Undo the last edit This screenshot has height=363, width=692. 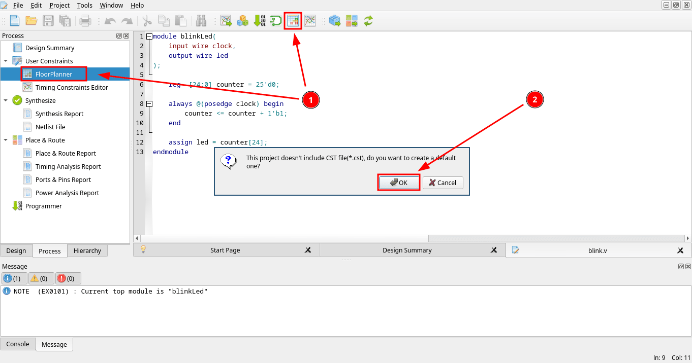pos(110,21)
